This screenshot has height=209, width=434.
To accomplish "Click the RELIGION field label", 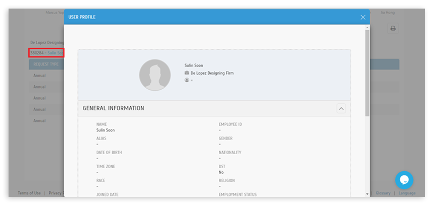I will pos(227,180).
